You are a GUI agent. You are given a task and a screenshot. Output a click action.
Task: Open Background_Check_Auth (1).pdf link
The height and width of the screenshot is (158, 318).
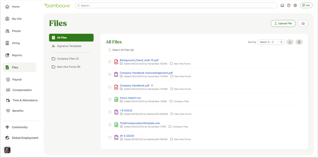tap(139, 60)
